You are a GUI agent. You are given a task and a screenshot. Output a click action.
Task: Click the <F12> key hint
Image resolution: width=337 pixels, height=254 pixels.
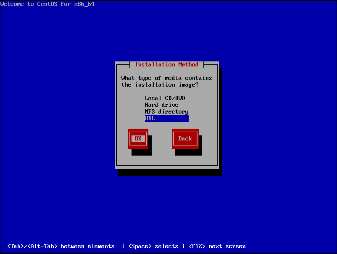197,246
